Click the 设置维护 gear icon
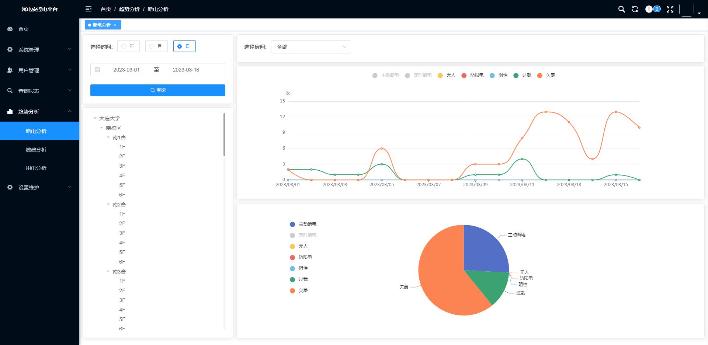 [x=10, y=187]
